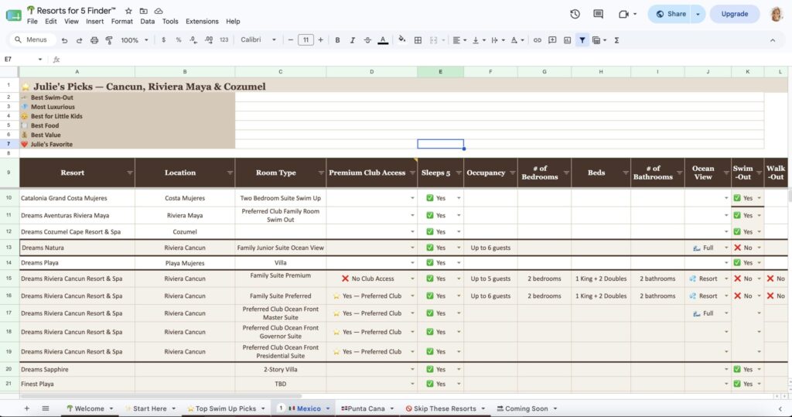792x417 pixels.
Task: Select the Dreams Sapphire resort cell
Action: coord(77,370)
